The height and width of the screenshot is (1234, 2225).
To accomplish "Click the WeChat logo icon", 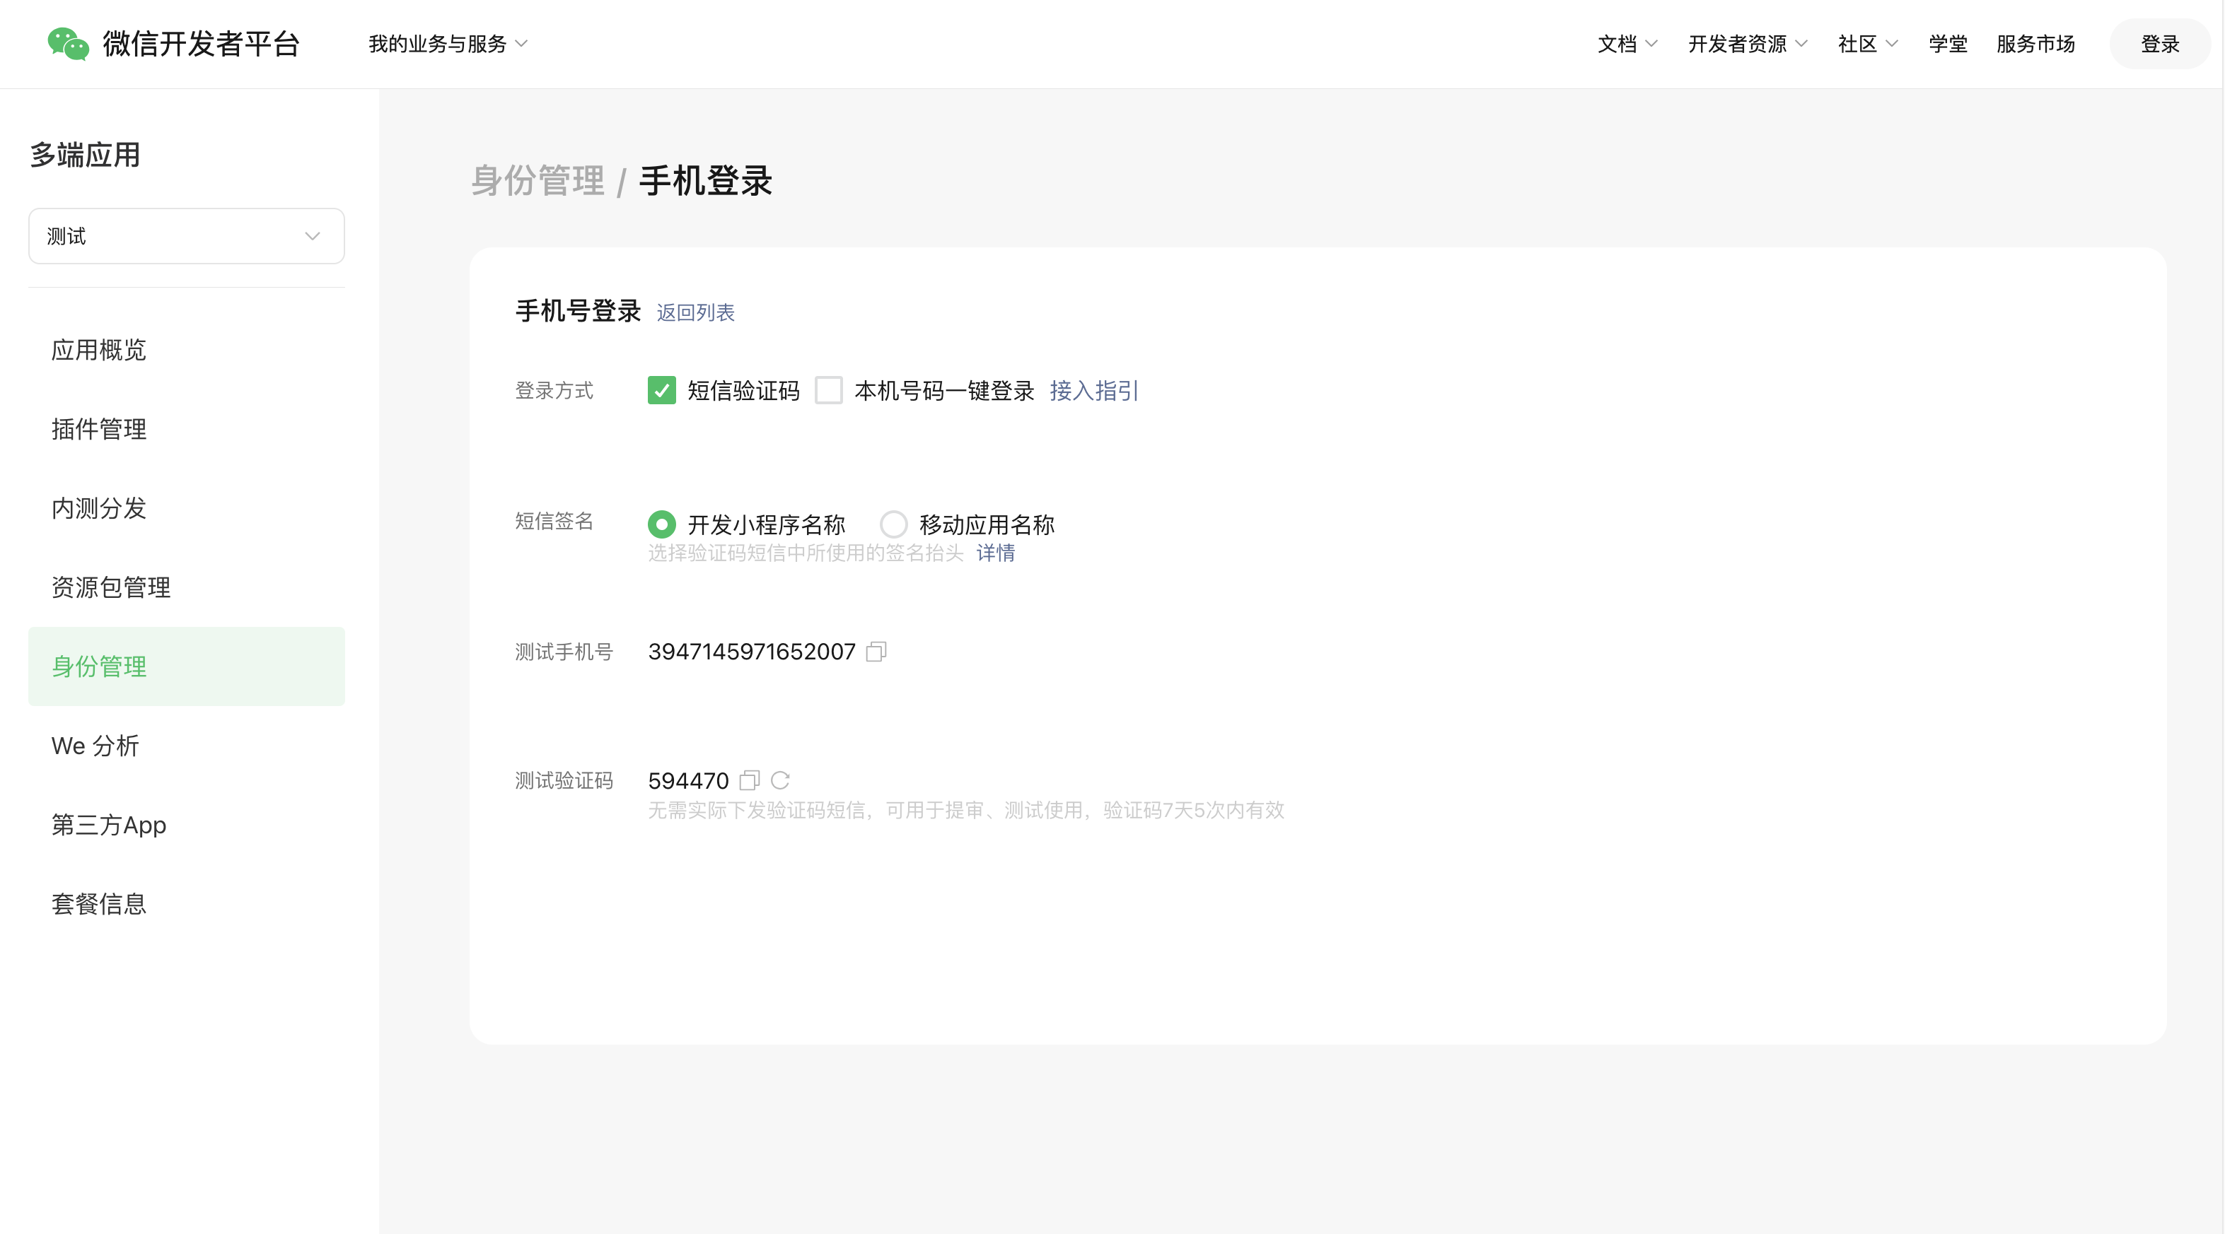I will (68, 44).
